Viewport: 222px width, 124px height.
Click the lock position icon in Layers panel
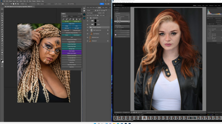click(94, 15)
